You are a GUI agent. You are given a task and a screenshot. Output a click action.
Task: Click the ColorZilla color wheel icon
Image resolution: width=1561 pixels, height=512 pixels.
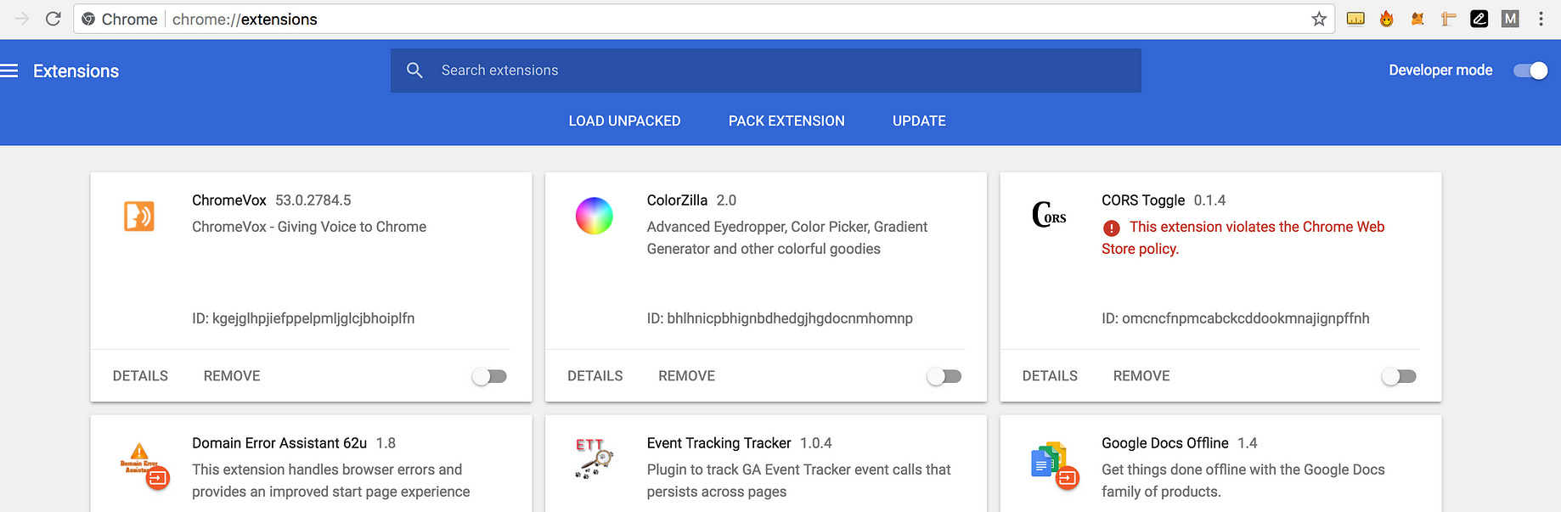595,216
